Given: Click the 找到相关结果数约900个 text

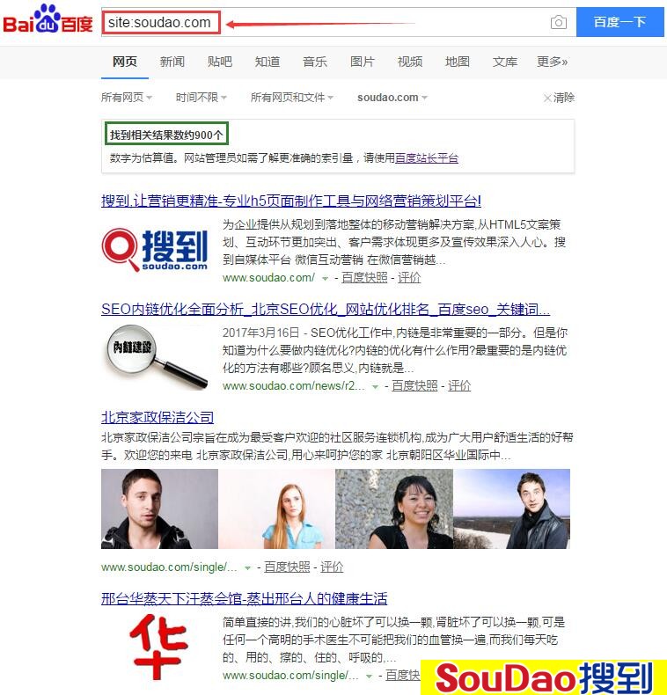Looking at the screenshot, I should coord(166,135).
